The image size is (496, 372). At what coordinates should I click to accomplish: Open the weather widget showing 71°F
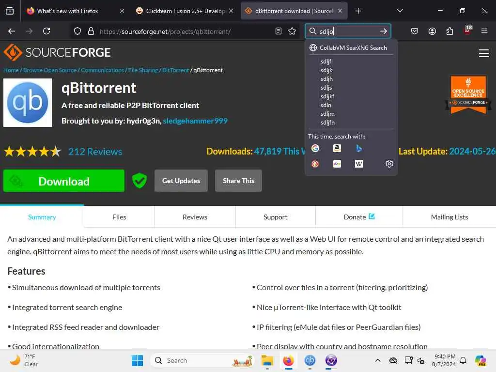pyautogui.click(x=24, y=360)
